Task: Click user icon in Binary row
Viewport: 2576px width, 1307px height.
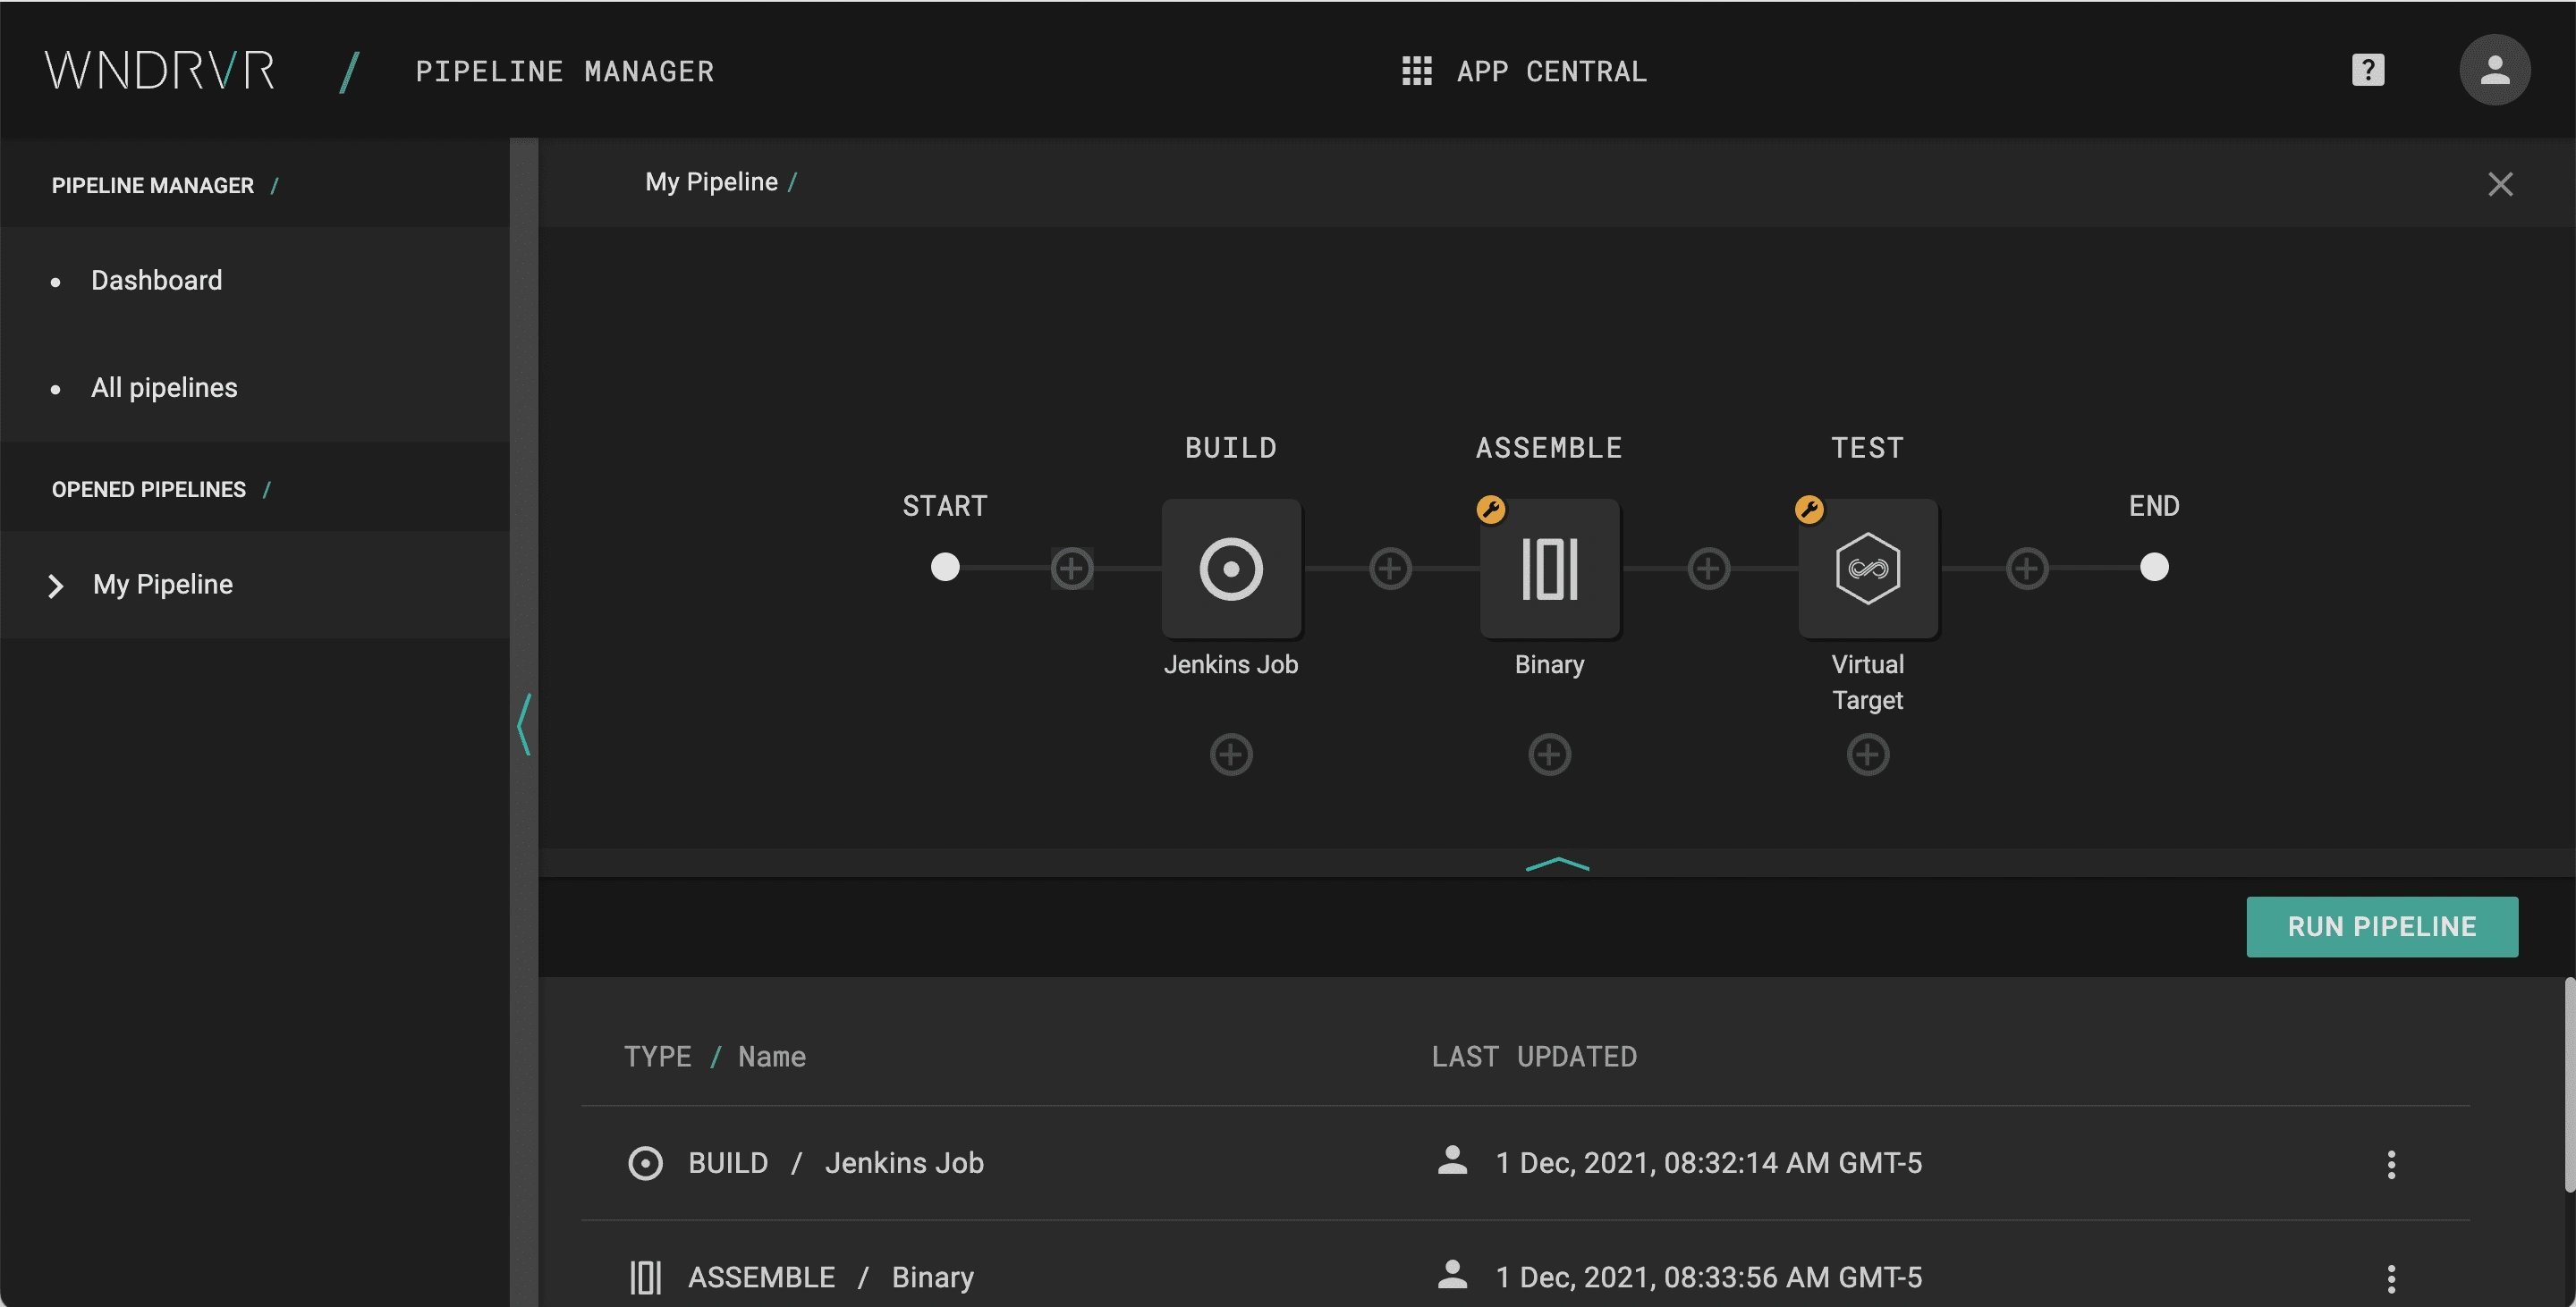Action: tap(1452, 1274)
